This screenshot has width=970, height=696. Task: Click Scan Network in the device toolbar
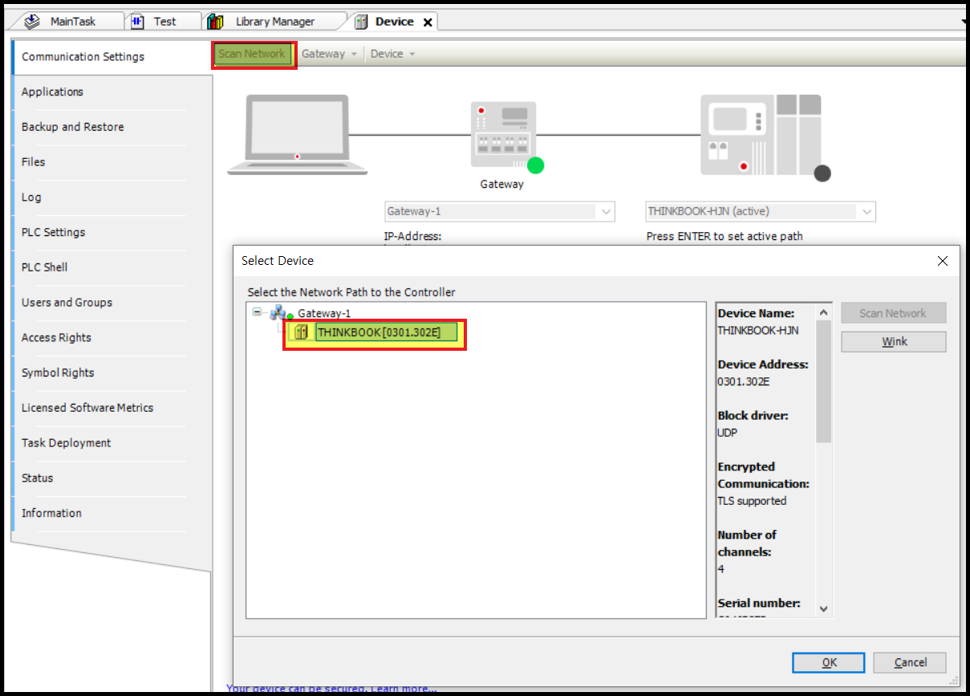coord(252,54)
